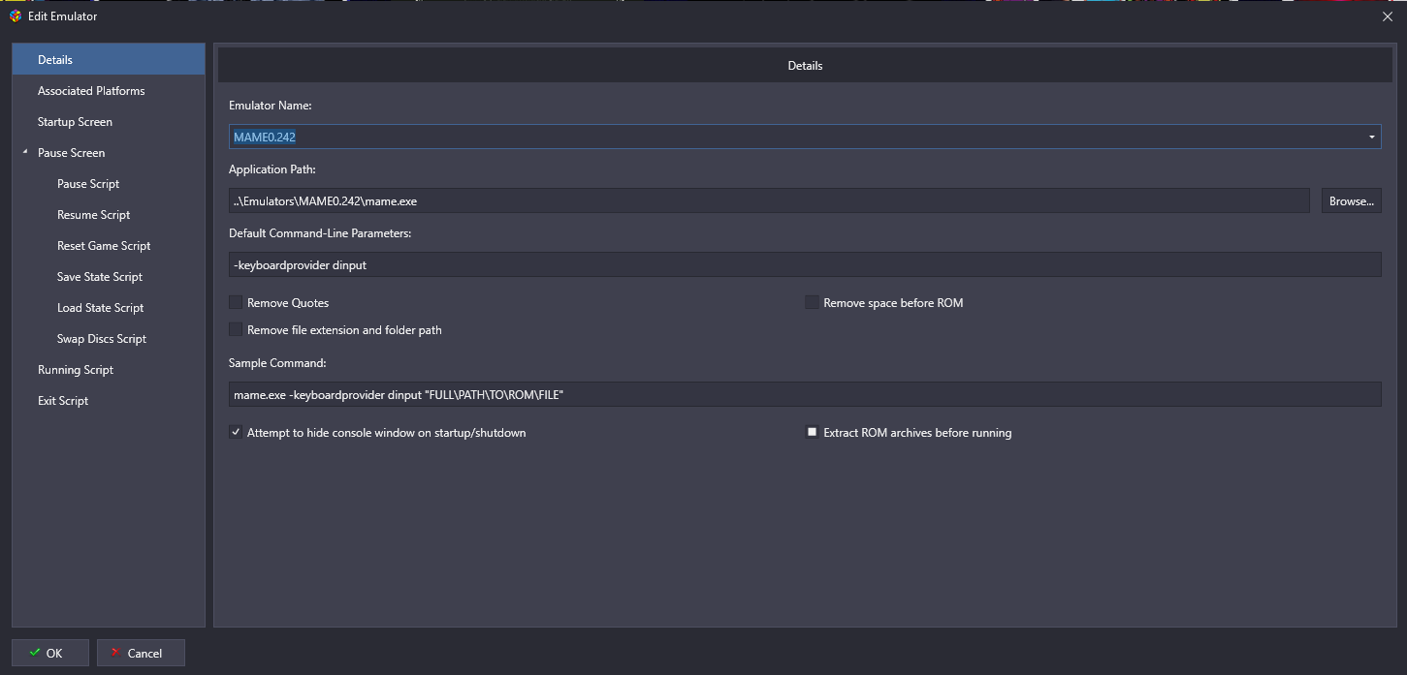
Task: Open the Emulator Name dropdown arrow
Action: 1371,138
